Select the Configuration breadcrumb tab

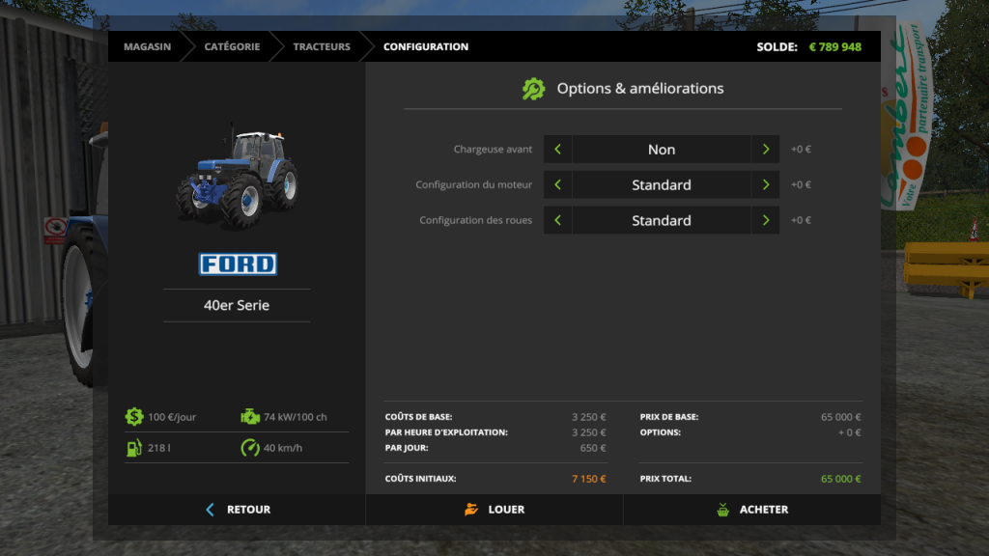[426, 46]
